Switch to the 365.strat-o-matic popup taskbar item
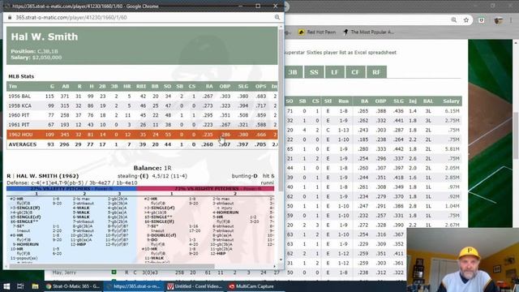Screen dimensions: 519x292 coord(133,286)
